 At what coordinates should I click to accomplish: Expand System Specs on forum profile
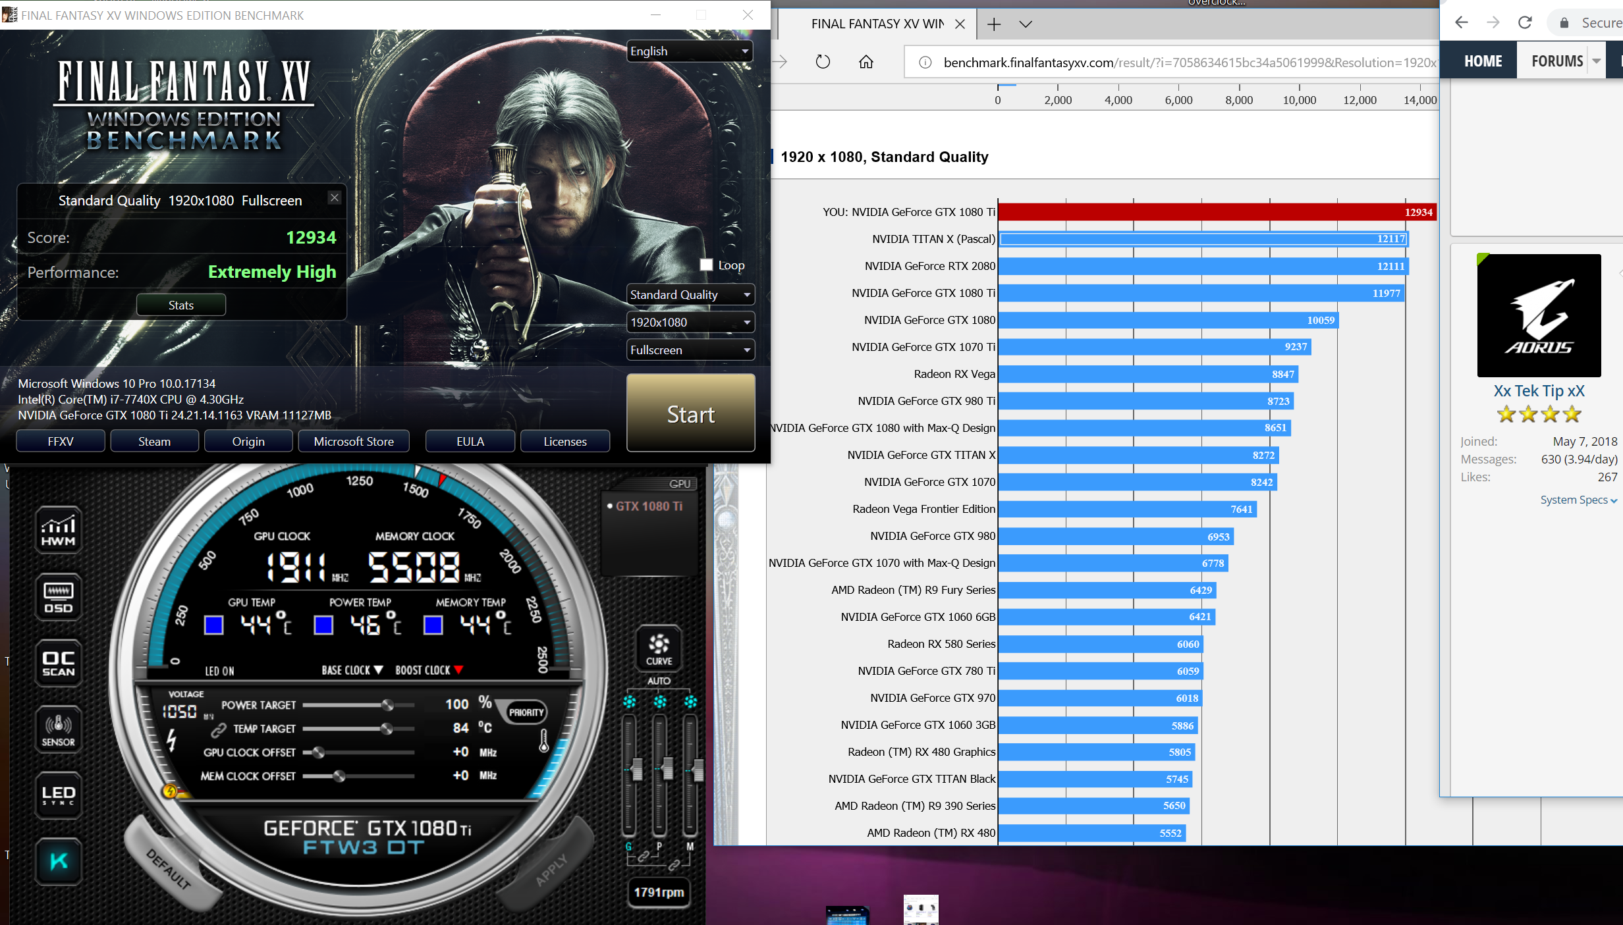pyautogui.click(x=1578, y=500)
